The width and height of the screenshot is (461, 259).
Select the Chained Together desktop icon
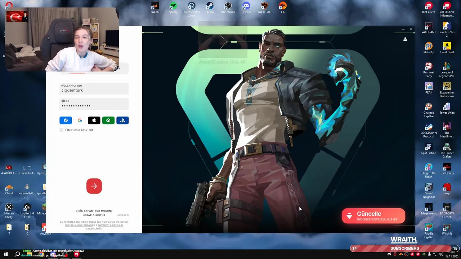[x=429, y=110]
